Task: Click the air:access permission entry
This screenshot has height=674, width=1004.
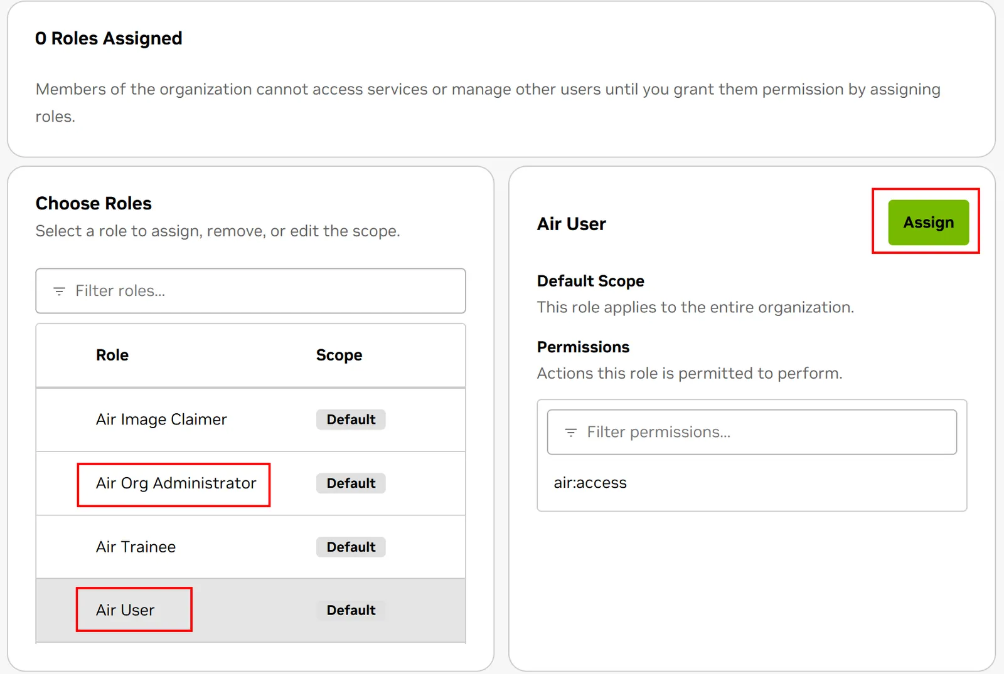Action: [x=590, y=483]
